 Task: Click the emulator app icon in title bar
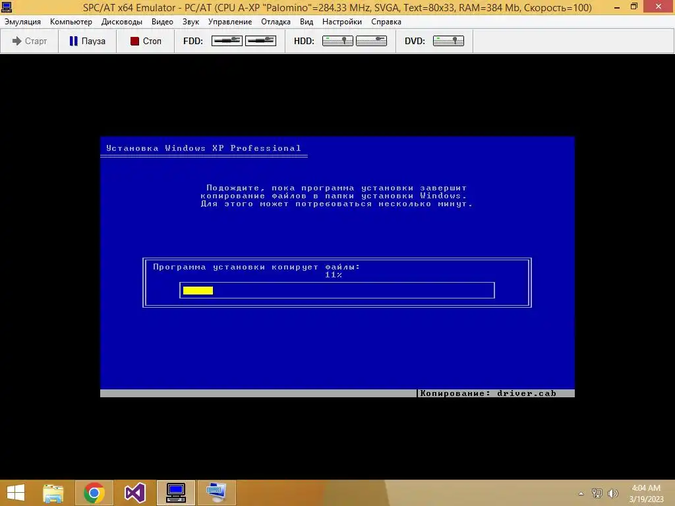point(7,7)
